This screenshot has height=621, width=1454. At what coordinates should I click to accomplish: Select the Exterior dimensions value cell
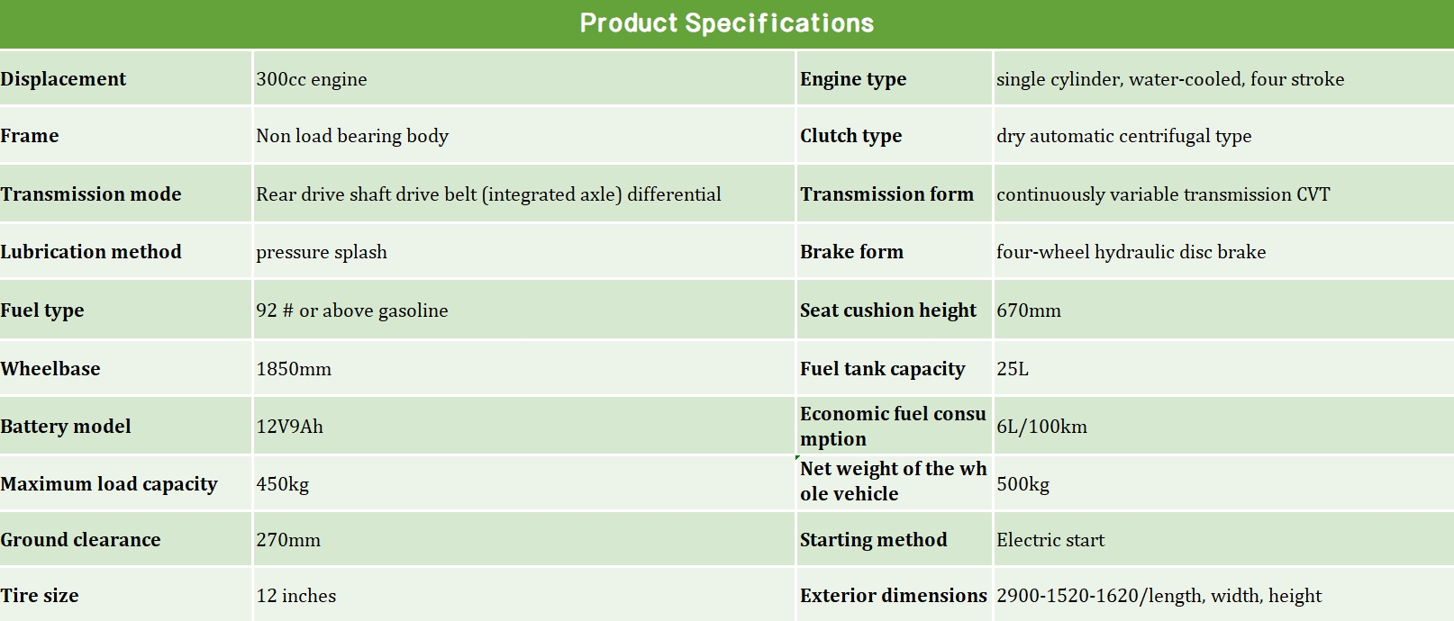coord(1159,596)
